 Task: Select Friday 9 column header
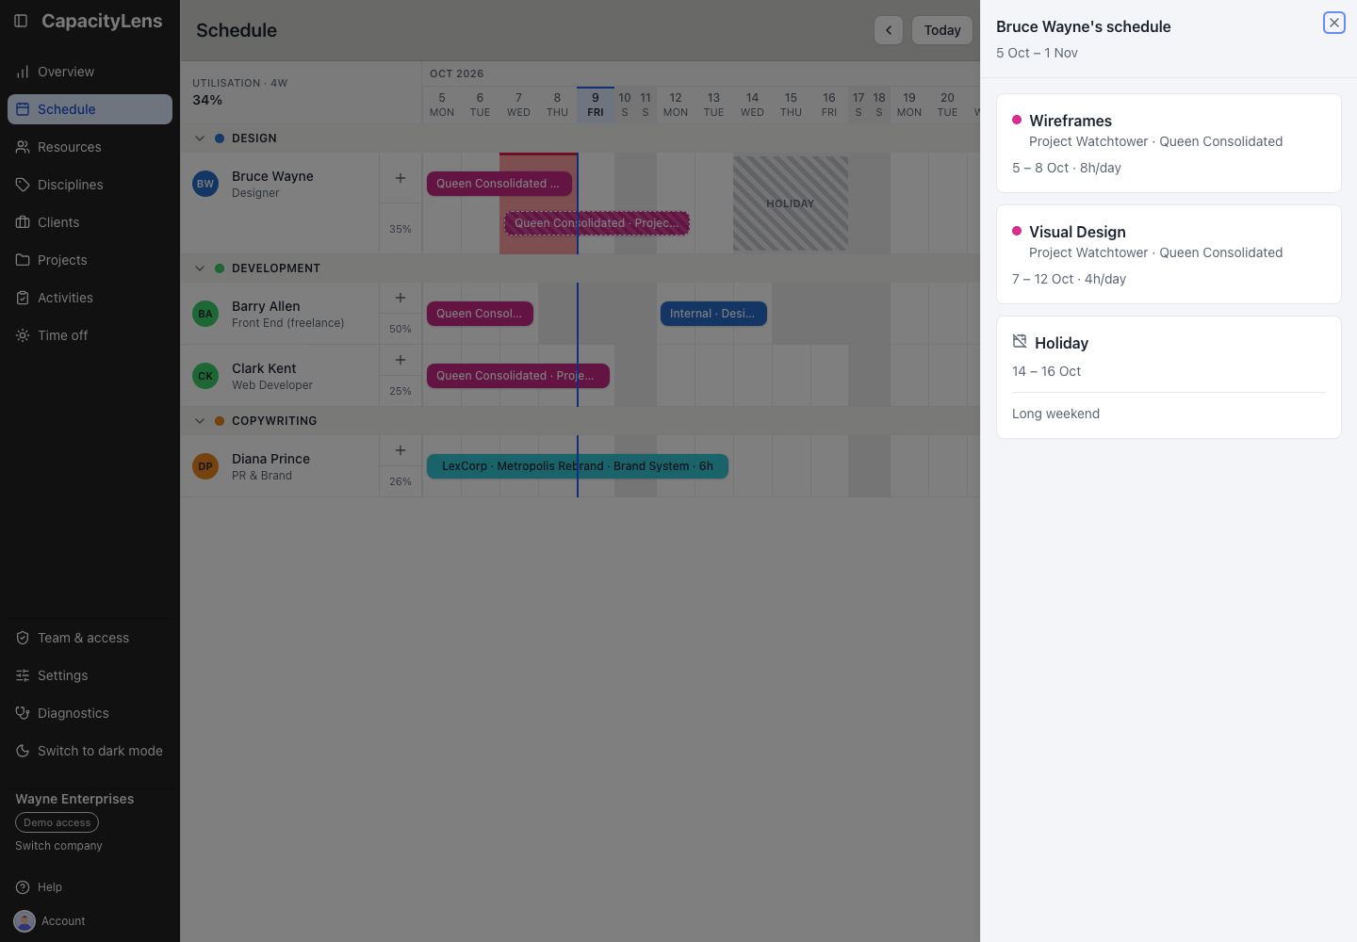pyautogui.click(x=596, y=105)
